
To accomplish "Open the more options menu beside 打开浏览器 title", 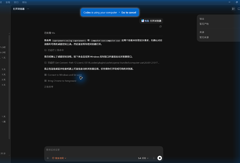I will click(28, 9).
